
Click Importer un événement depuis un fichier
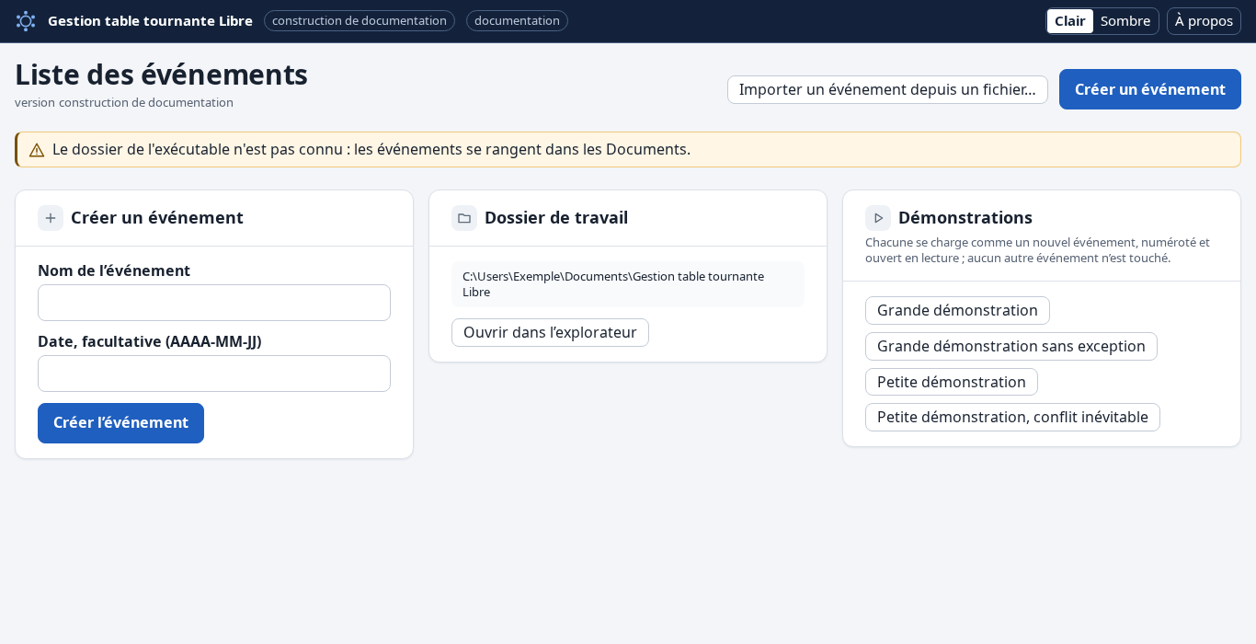pos(887,89)
